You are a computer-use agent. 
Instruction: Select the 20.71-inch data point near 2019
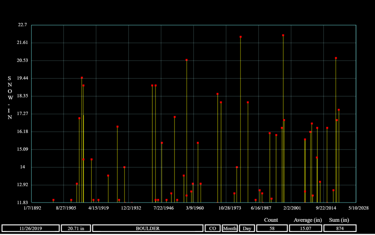tap(336, 58)
